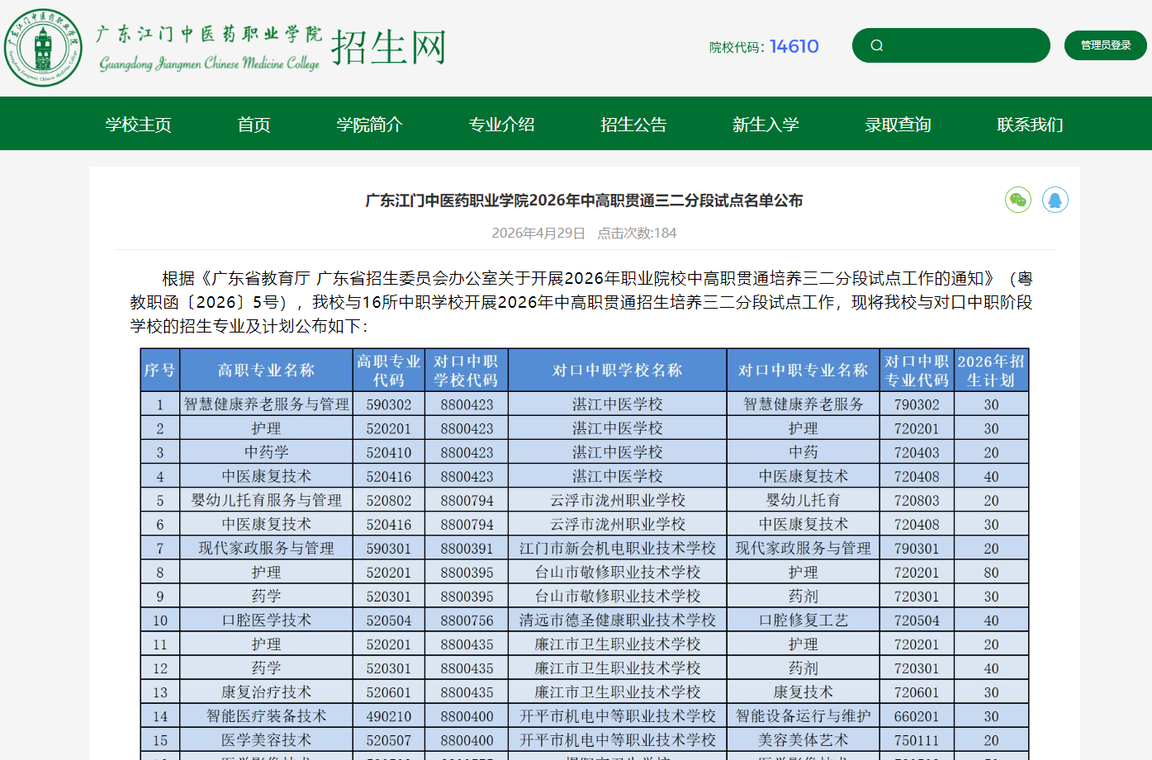Click 药学 in row 12
This screenshot has width=1152, height=760.
(x=266, y=668)
